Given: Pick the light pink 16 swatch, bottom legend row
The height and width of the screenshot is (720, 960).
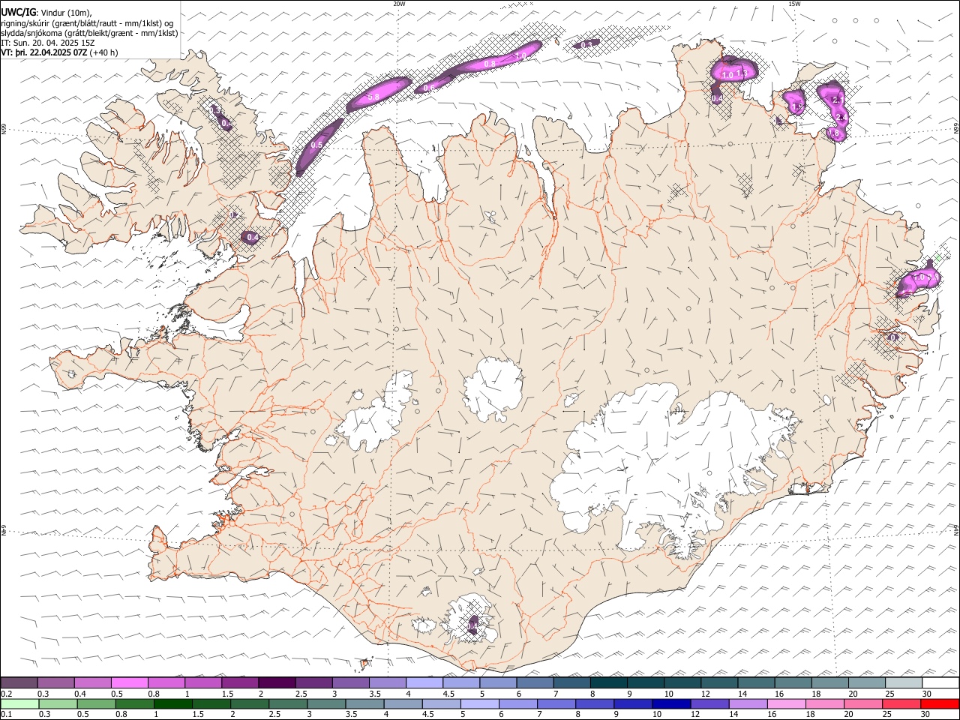Looking at the screenshot, I should (786, 703).
